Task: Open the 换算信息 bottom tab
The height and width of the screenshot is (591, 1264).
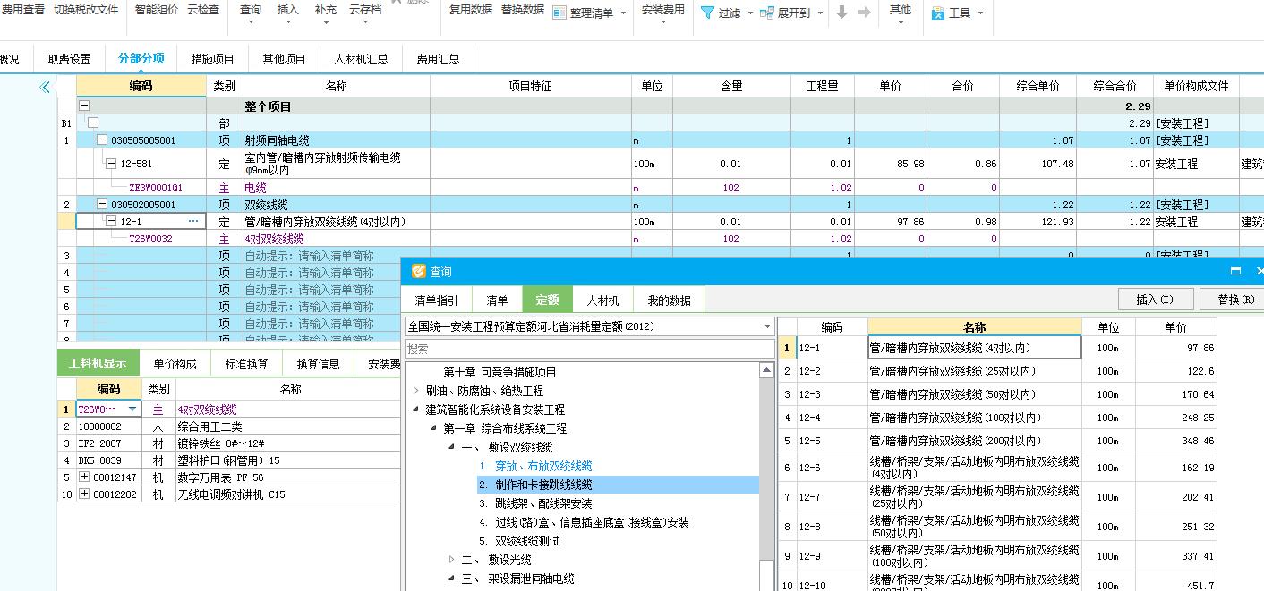Action: pyautogui.click(x=319, y=364)
